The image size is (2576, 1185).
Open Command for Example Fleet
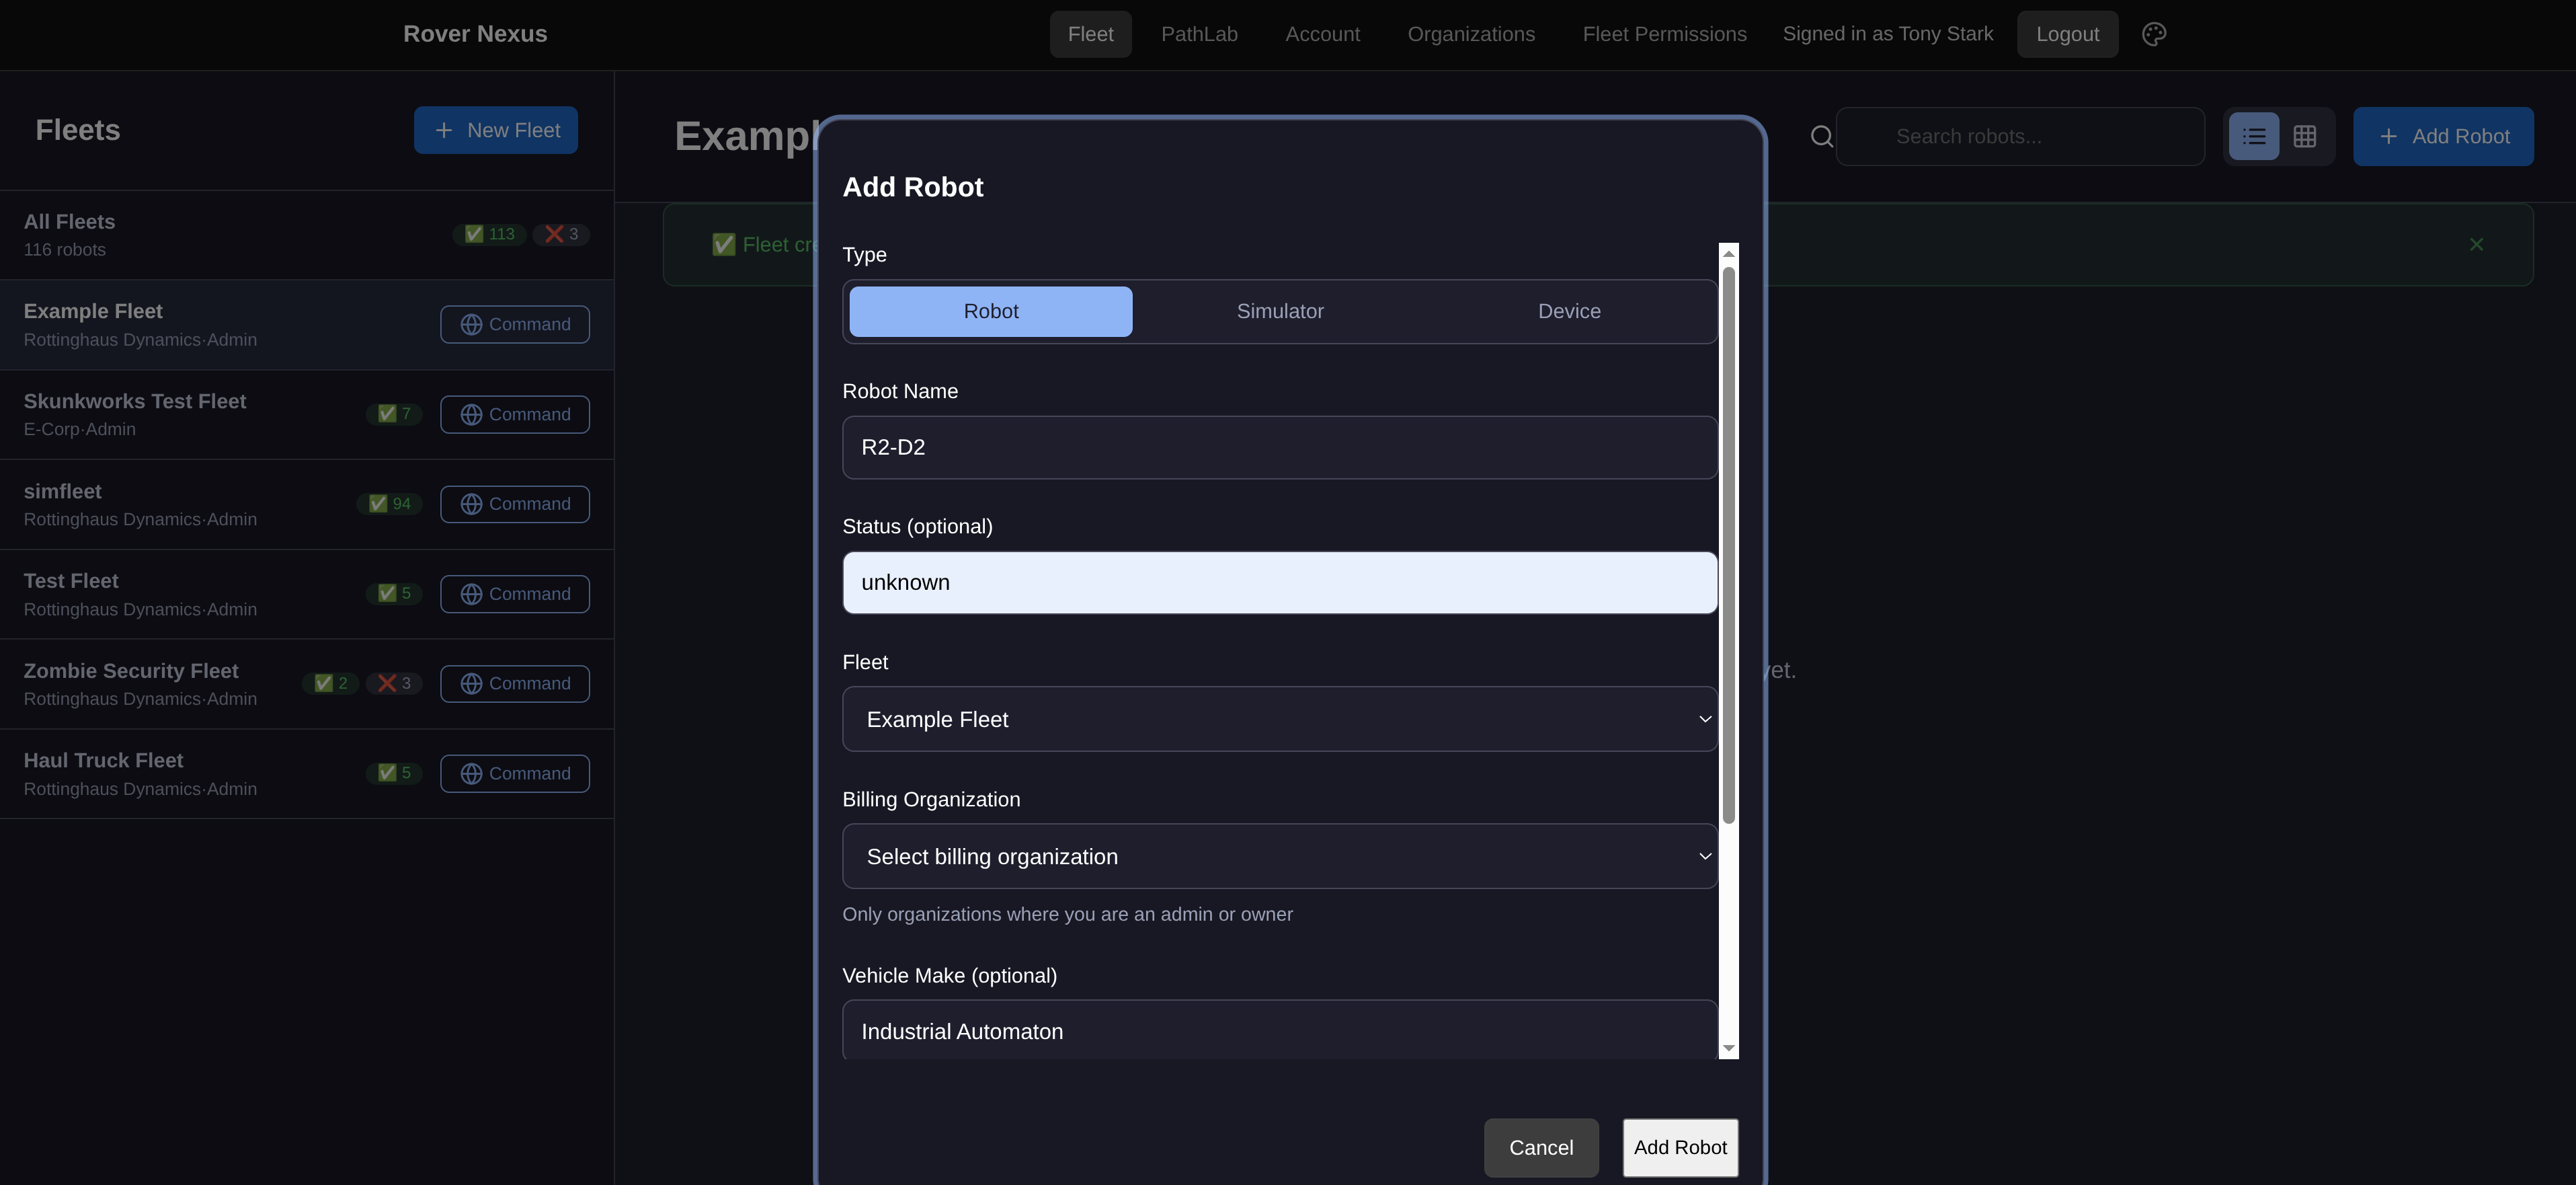[515, 324]
